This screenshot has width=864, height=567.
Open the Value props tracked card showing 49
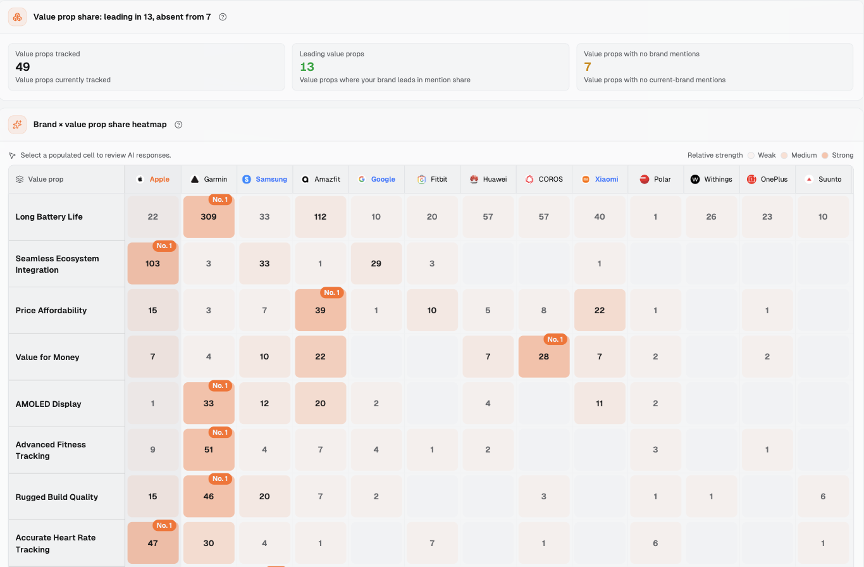147,66
